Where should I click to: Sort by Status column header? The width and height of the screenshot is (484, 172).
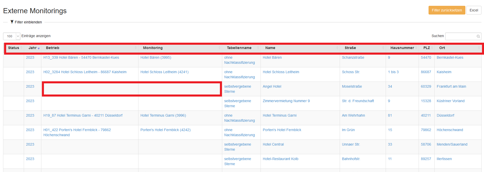[14, 48]
